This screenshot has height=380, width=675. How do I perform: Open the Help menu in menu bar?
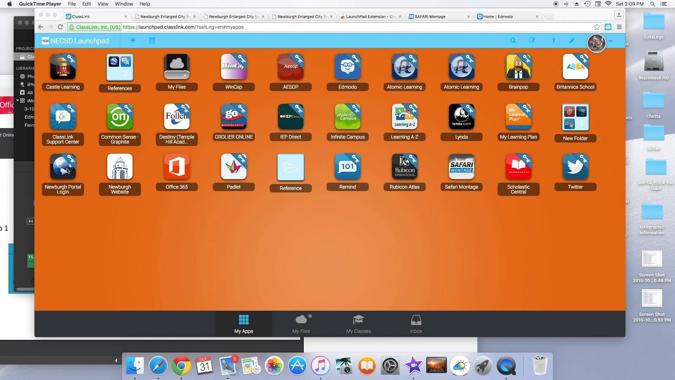click(144, 4)
